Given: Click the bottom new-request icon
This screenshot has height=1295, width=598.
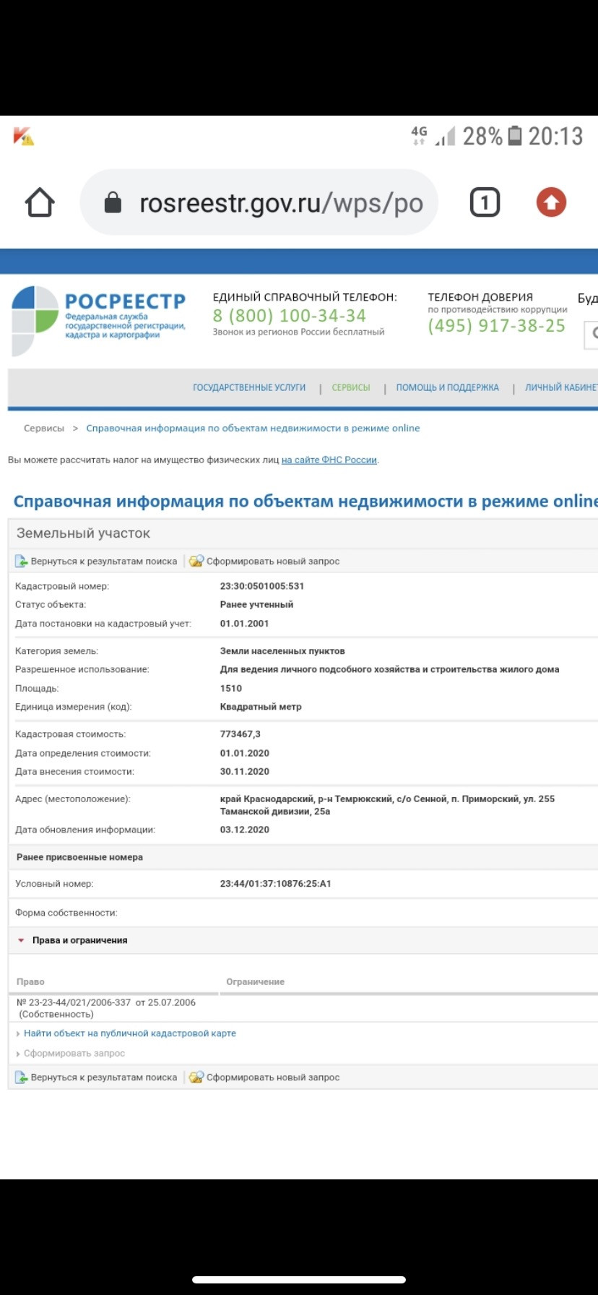Looking at the screenshot, I should [x=196, y=1077].
